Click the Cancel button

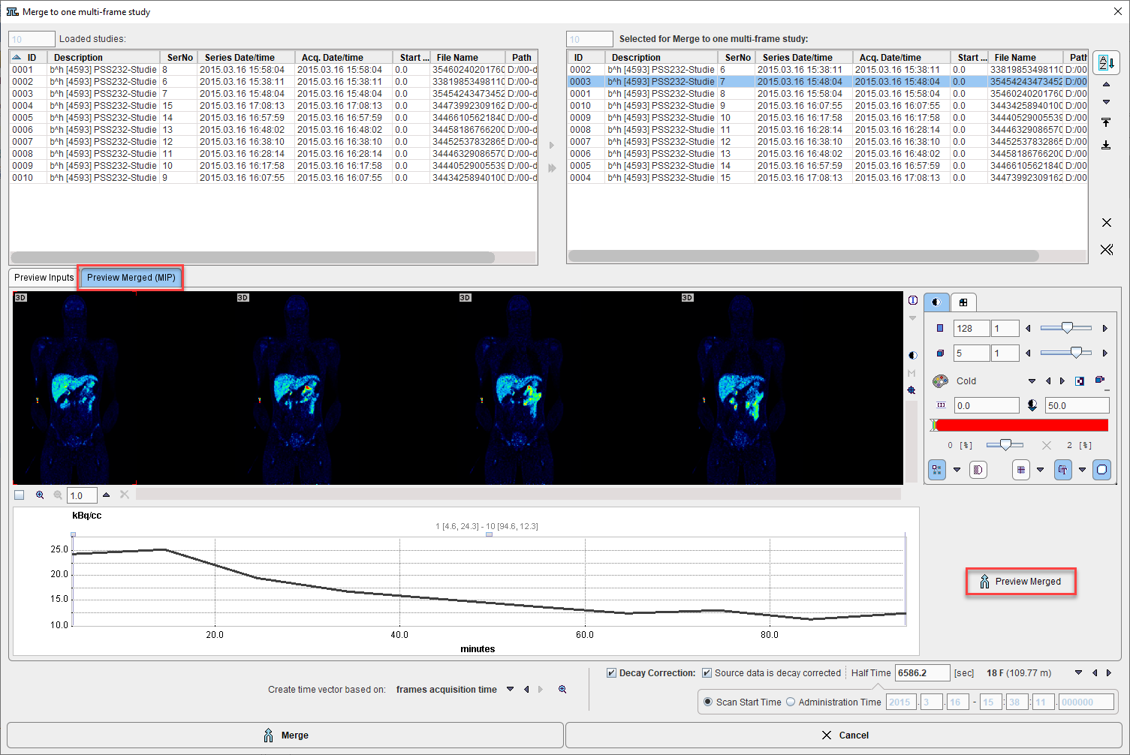pos(844,735)
